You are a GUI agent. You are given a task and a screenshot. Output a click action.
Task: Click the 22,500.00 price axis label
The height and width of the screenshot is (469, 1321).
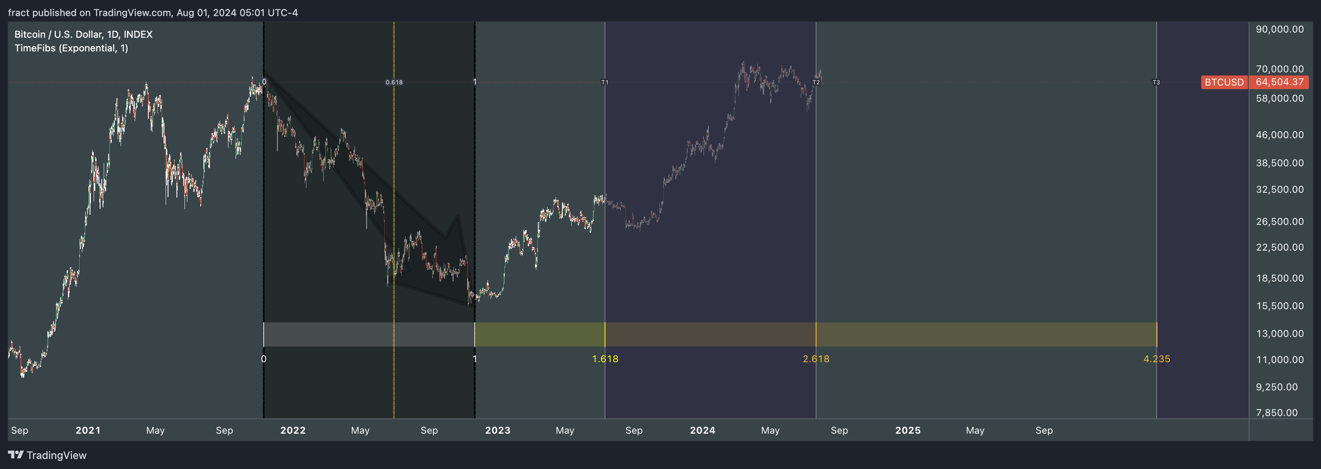pyautogui.click(x=1280, y=247)
